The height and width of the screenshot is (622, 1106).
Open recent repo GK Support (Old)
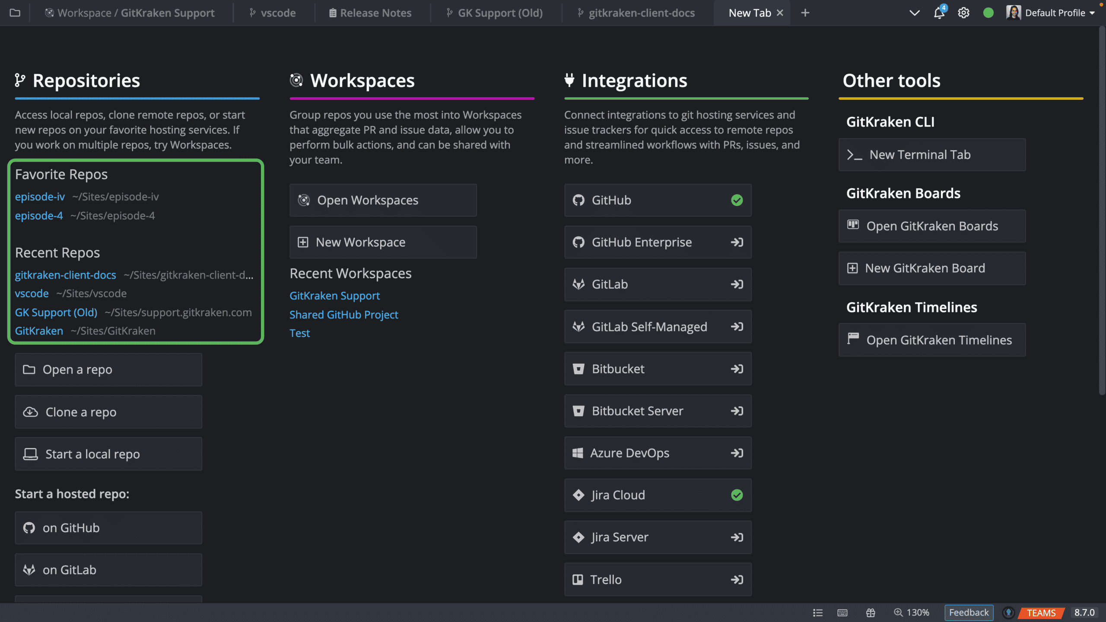pyautogui.click(x=56, y=312)
